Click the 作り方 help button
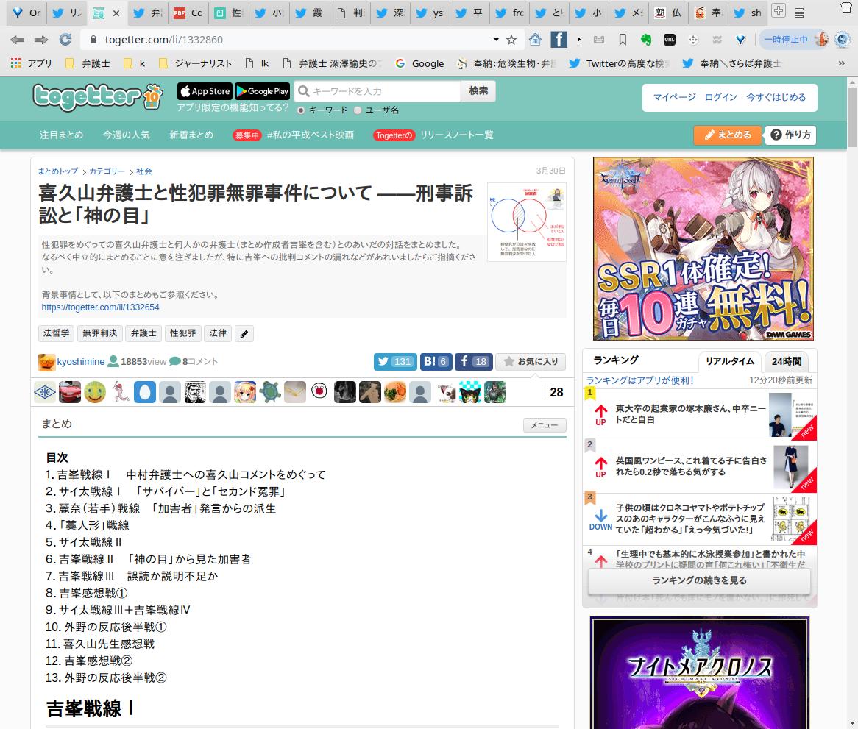The image size is (858, 729). (791, 135)
